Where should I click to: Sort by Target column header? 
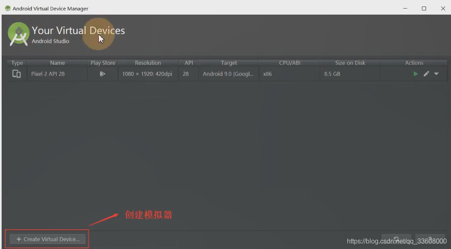229,63
